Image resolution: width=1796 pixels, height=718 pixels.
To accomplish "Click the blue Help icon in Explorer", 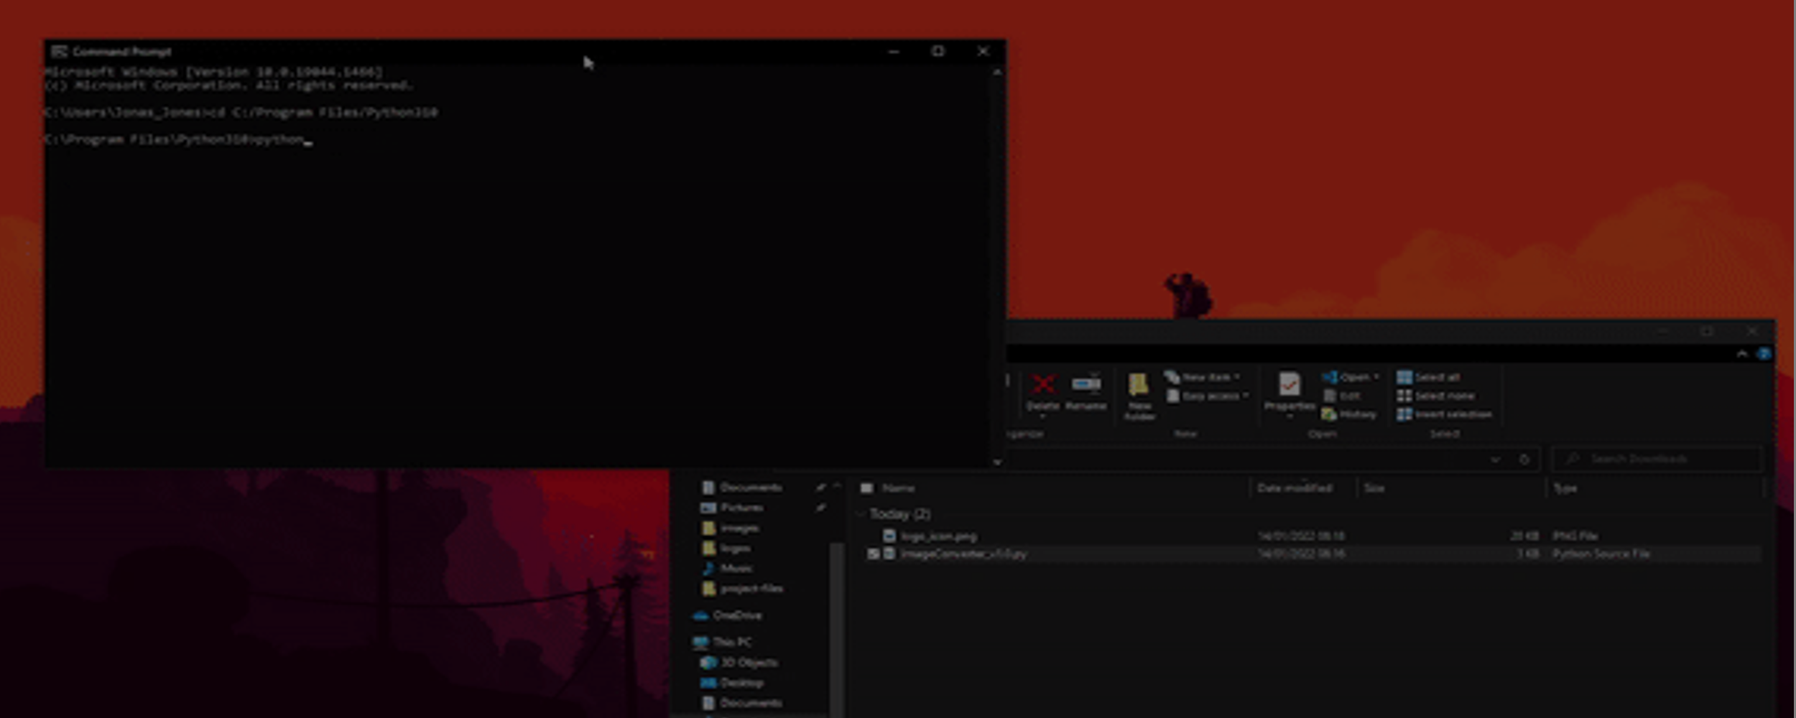I will pos(1763,354).
